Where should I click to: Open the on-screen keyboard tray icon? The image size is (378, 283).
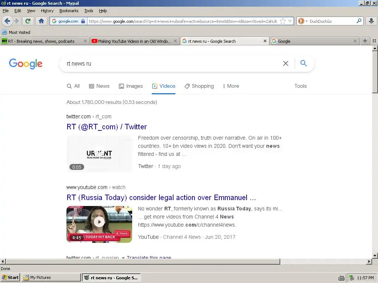(341, 278)
